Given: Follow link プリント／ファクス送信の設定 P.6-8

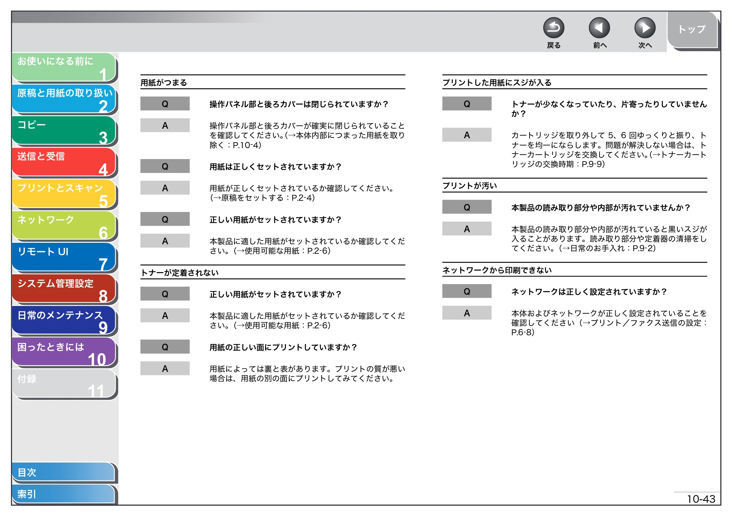Looking at the screenshot, I should click(x=609, y=328).
